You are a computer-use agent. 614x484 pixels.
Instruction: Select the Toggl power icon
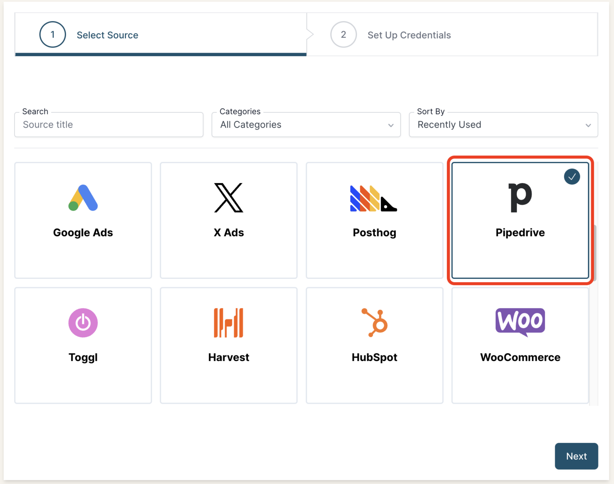tap(83, 323)
